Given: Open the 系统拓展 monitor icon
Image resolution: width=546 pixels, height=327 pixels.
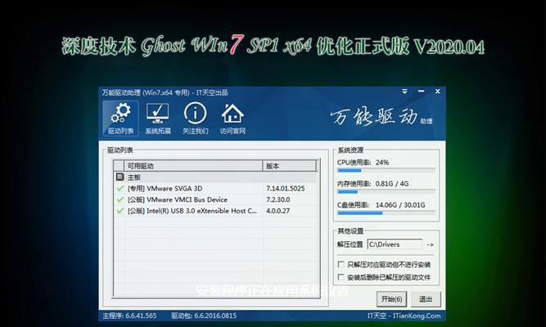Looking at the screenshot, I should pos(158,119).
